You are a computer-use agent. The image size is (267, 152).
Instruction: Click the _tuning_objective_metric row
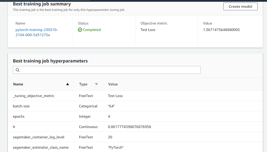point(34,96)
